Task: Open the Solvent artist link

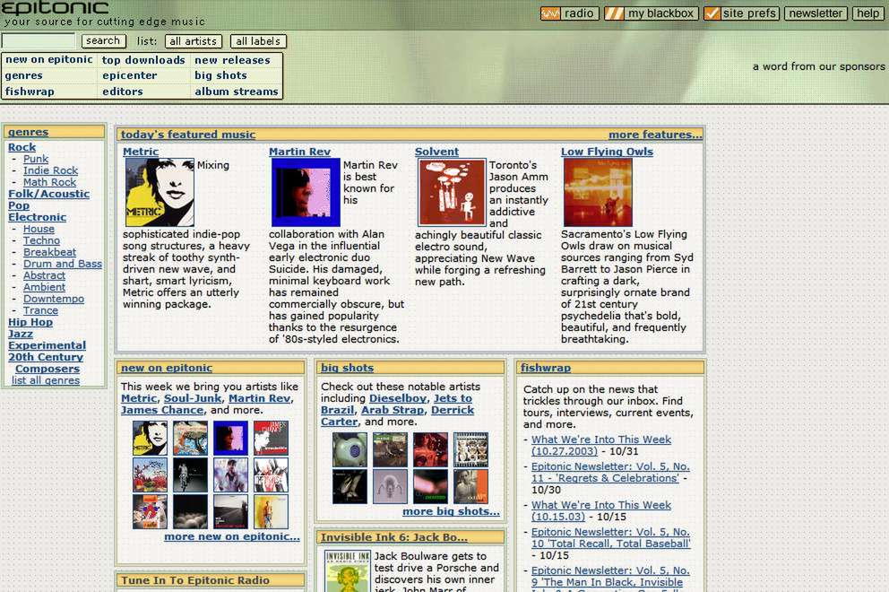Action: pyautogui.click(x=436, y=152)
